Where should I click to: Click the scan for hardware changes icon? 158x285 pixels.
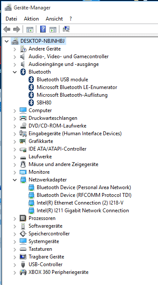[66, 29]
